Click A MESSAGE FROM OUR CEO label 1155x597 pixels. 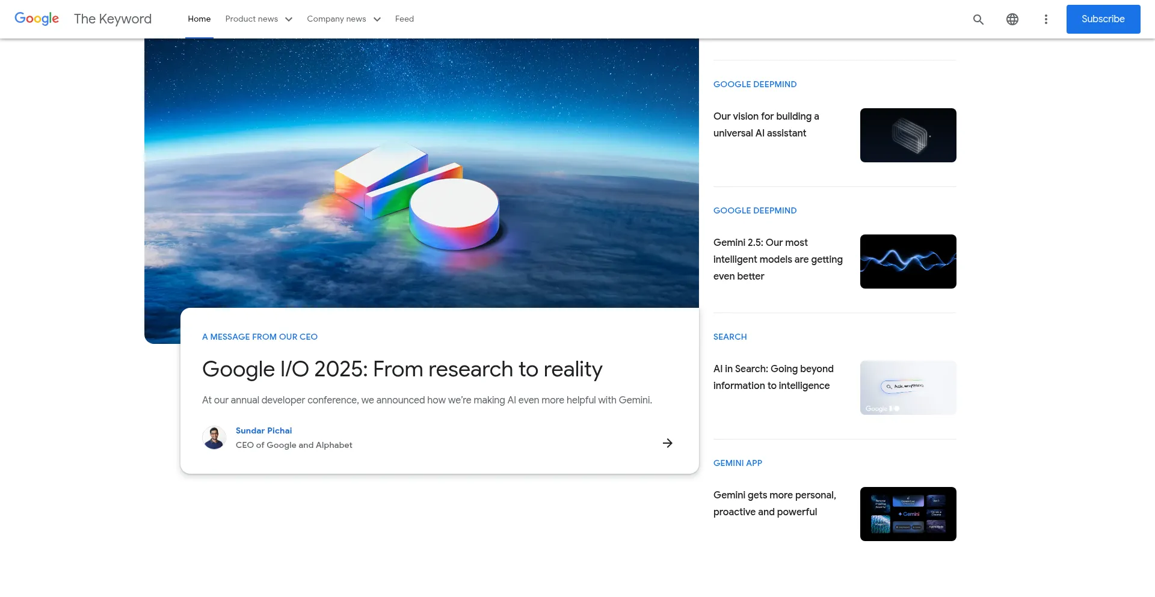click(x=260, y=337)
